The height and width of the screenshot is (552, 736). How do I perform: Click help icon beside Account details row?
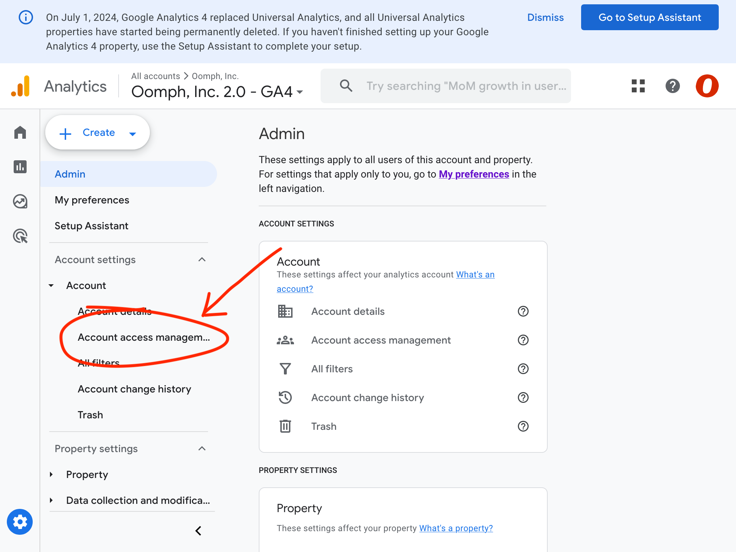point(523,311)
